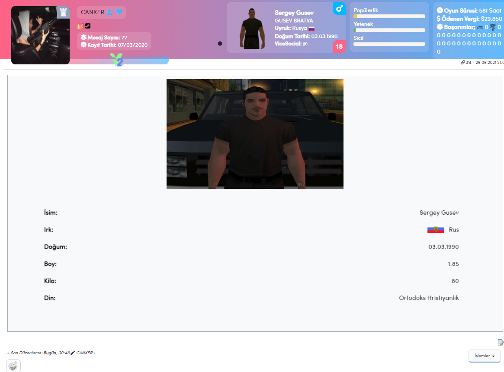Click the Din: label
This screenshot has width=504, height=372.
click(x=50, y=298)
